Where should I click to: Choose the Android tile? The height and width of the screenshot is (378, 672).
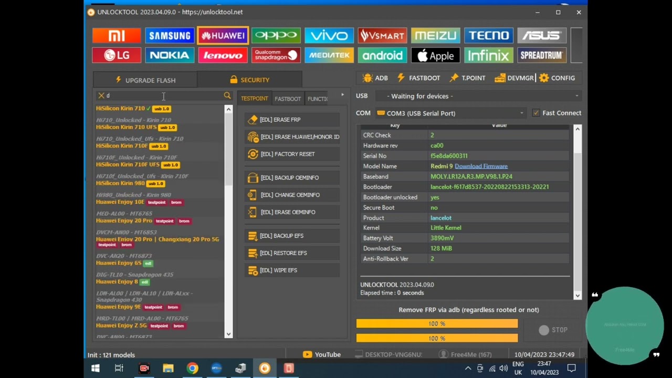[x=382, y=55]
